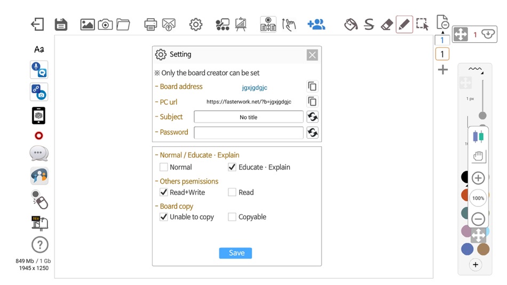
Task: Adjust the pen thickness slider handle
Action: (482, 115)
